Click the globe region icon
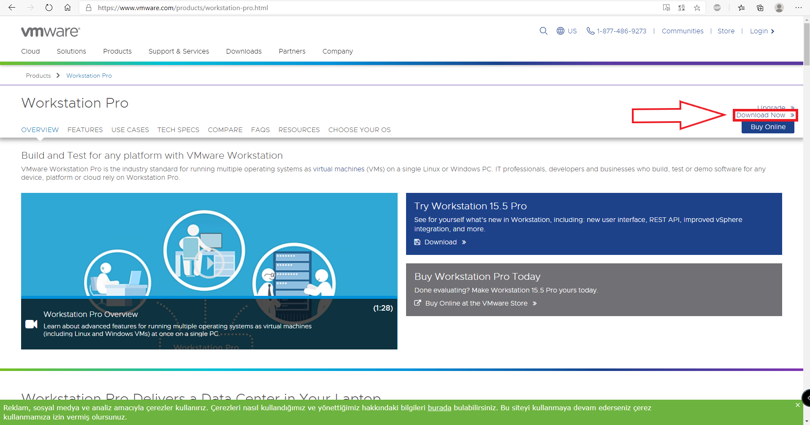The width and height of the screenshot is (810, 425). (x=561, y=31)
